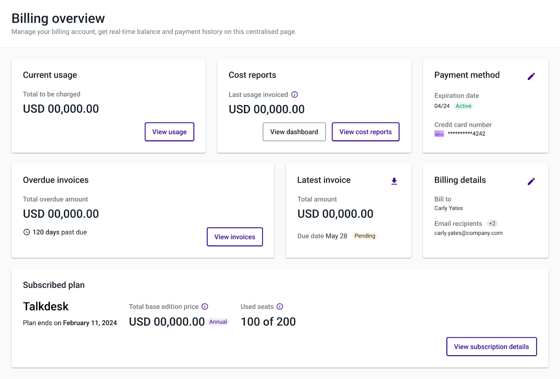
Task: Click the Cost reports card title
Action: click(x=252, y=75)
